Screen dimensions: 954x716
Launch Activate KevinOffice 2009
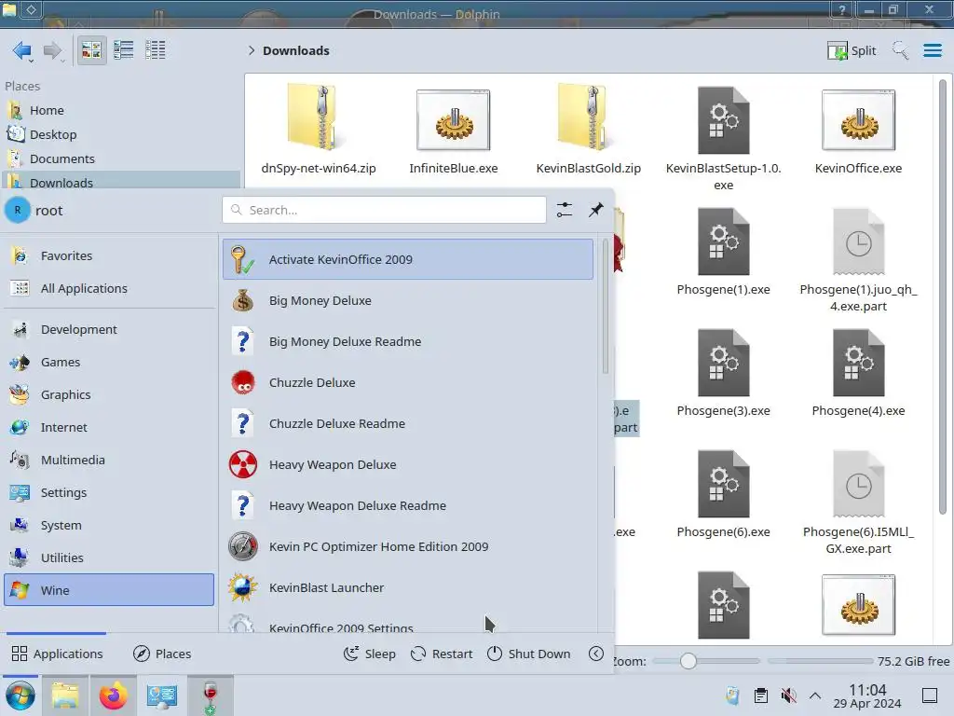point(408,259)
